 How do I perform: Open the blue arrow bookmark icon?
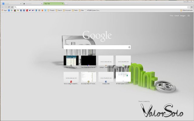[x=45, y=11]
